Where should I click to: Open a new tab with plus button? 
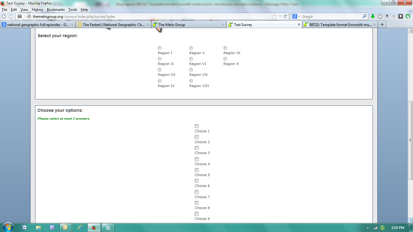coord(382,24)
